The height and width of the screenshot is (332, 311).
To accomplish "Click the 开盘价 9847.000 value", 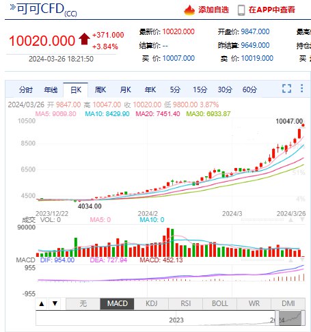I will click(255, 31).
